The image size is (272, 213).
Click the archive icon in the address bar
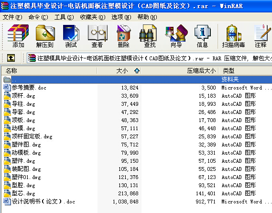point(32,58)
